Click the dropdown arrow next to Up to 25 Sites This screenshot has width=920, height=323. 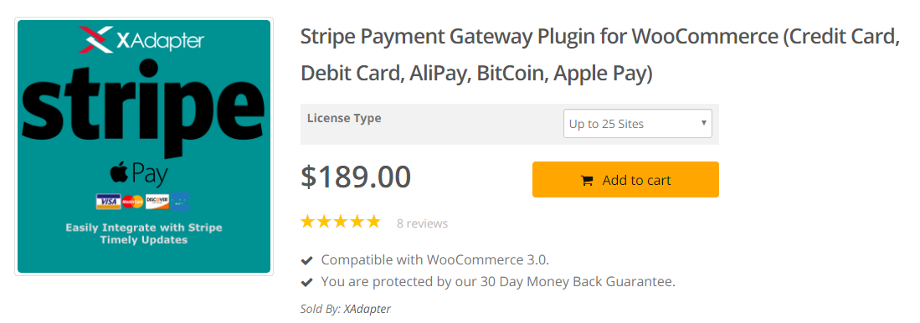tap(703, 123)
